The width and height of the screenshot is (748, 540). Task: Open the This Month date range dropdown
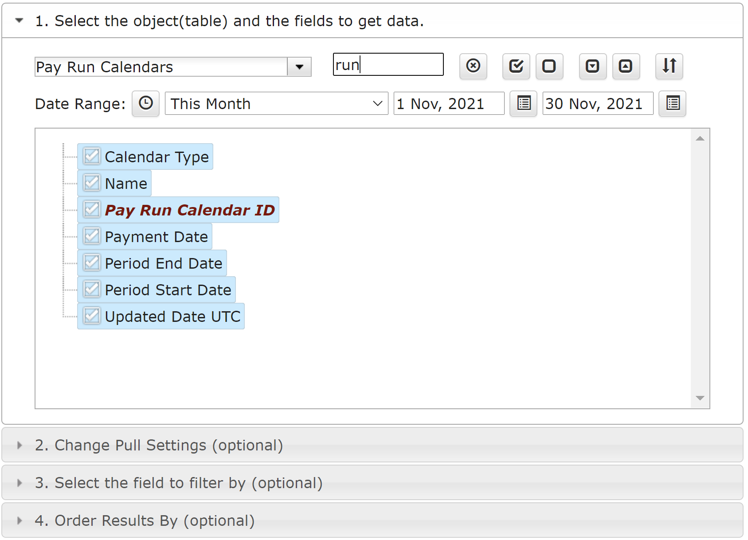[x=276, y=103]
